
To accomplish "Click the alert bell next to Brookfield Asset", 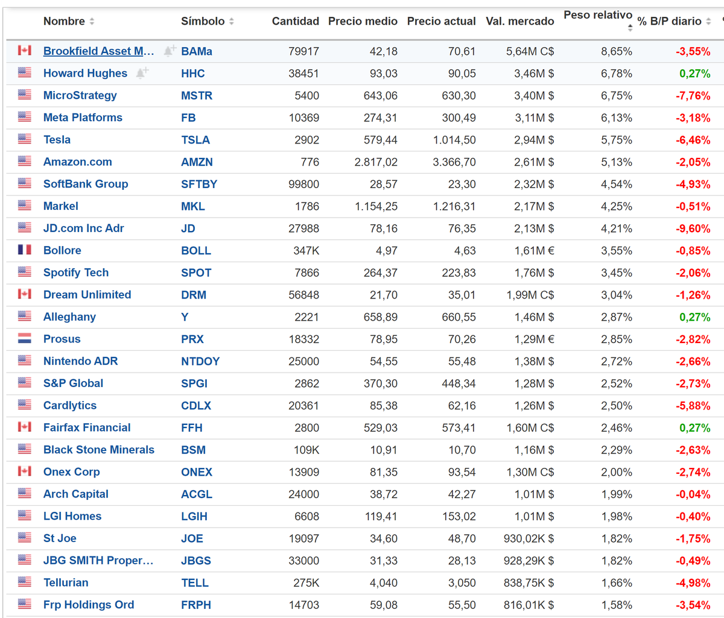I will [170, 51].
